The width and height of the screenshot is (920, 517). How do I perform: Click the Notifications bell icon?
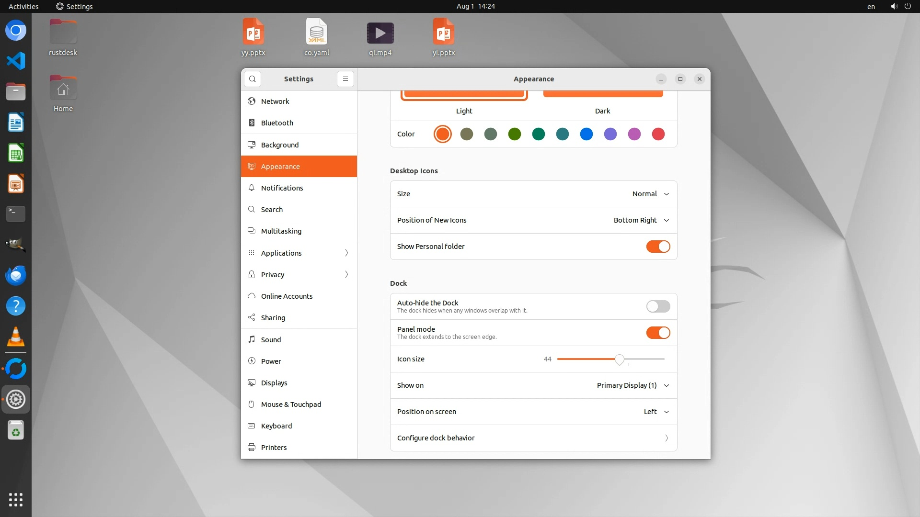point(252,188)
